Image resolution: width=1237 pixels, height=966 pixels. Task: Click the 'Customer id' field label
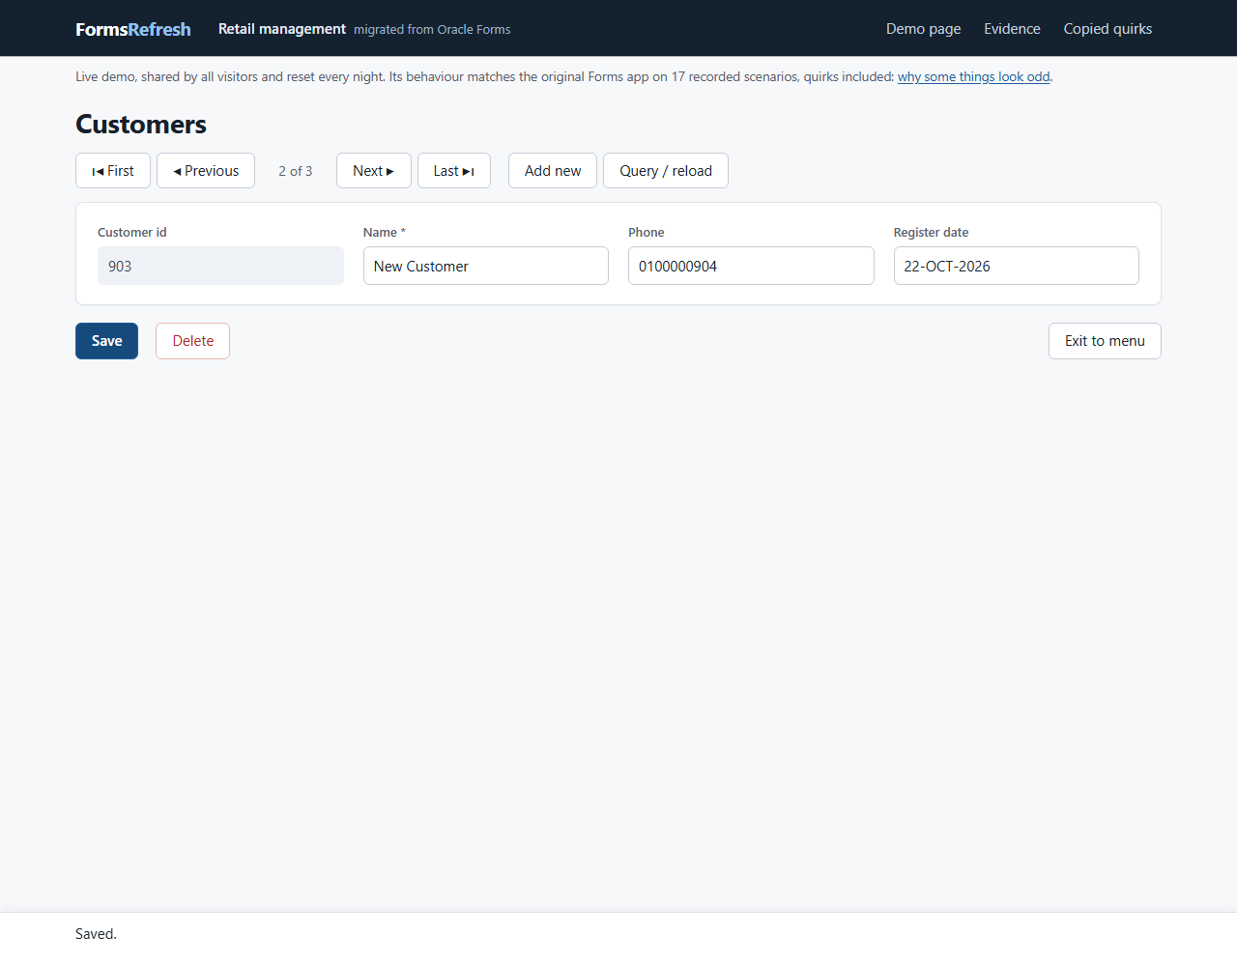click(132, 233)
